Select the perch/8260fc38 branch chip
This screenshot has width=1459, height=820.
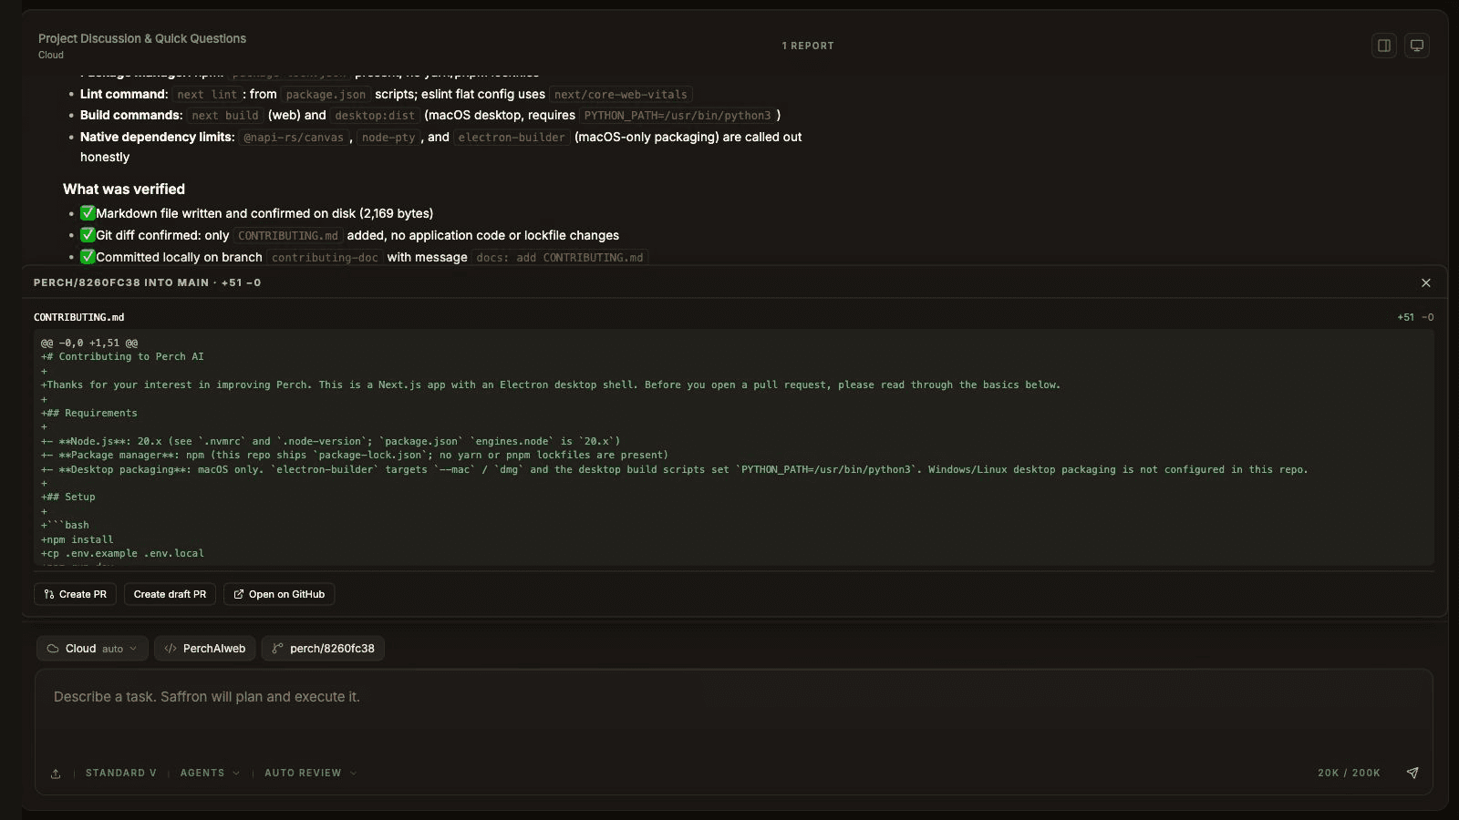323,649
